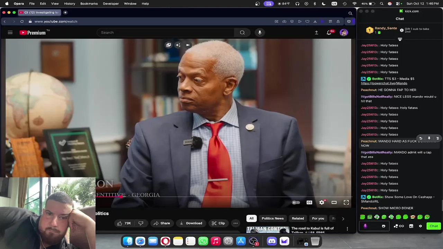Dislike the YouTube video

[x=141, y=223]
